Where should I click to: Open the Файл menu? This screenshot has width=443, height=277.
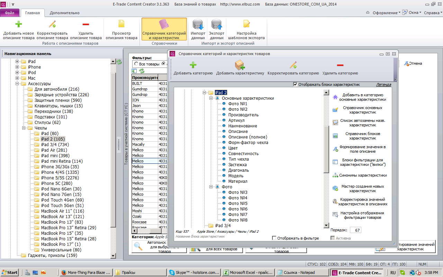(x=10, y=13)
